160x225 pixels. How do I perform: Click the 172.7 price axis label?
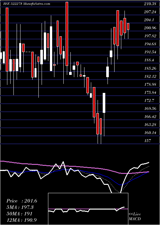coord(149,100)
